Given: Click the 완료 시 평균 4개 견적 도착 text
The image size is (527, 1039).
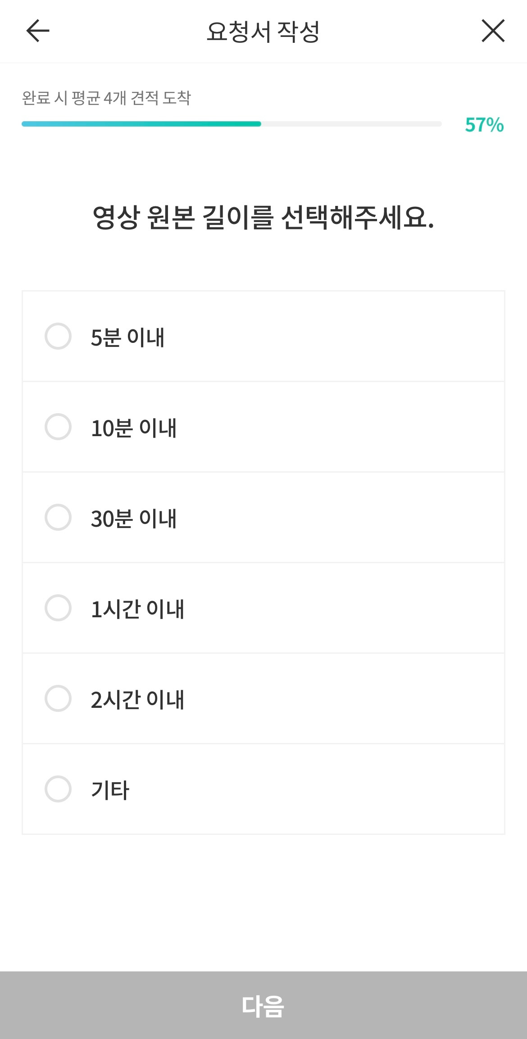Looking at the screenshot, I should click(106, 98).
